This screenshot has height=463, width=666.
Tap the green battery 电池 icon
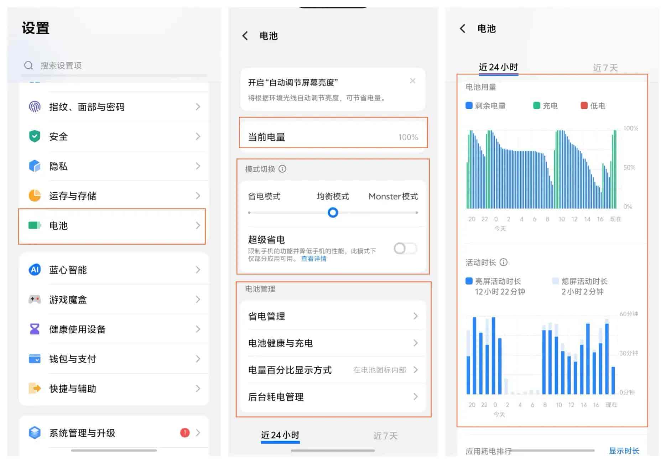coord(35,225)
